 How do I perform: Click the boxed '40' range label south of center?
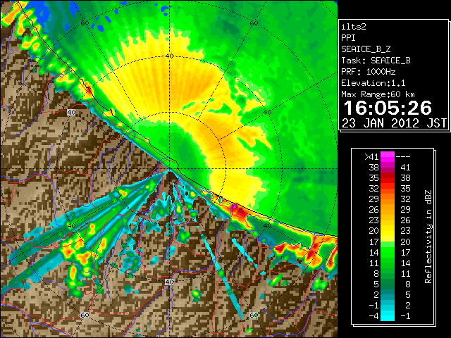click(x=169, y=282)
